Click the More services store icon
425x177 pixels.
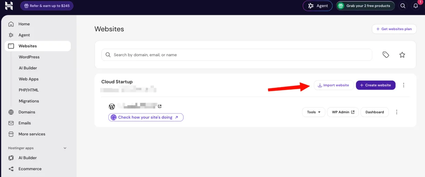click(11, 134)
